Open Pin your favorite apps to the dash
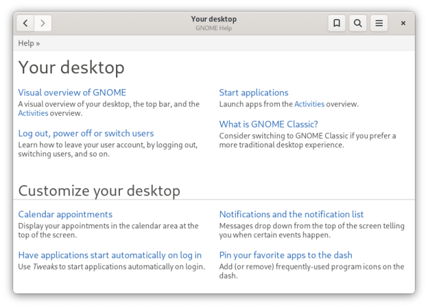Image resolution: width=428 pixels, height=308 pixels. (x=285, y=255)
